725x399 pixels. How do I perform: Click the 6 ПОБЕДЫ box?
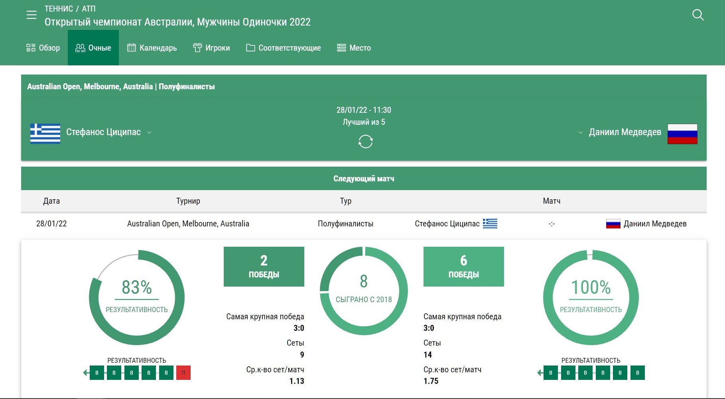[464, 267]
